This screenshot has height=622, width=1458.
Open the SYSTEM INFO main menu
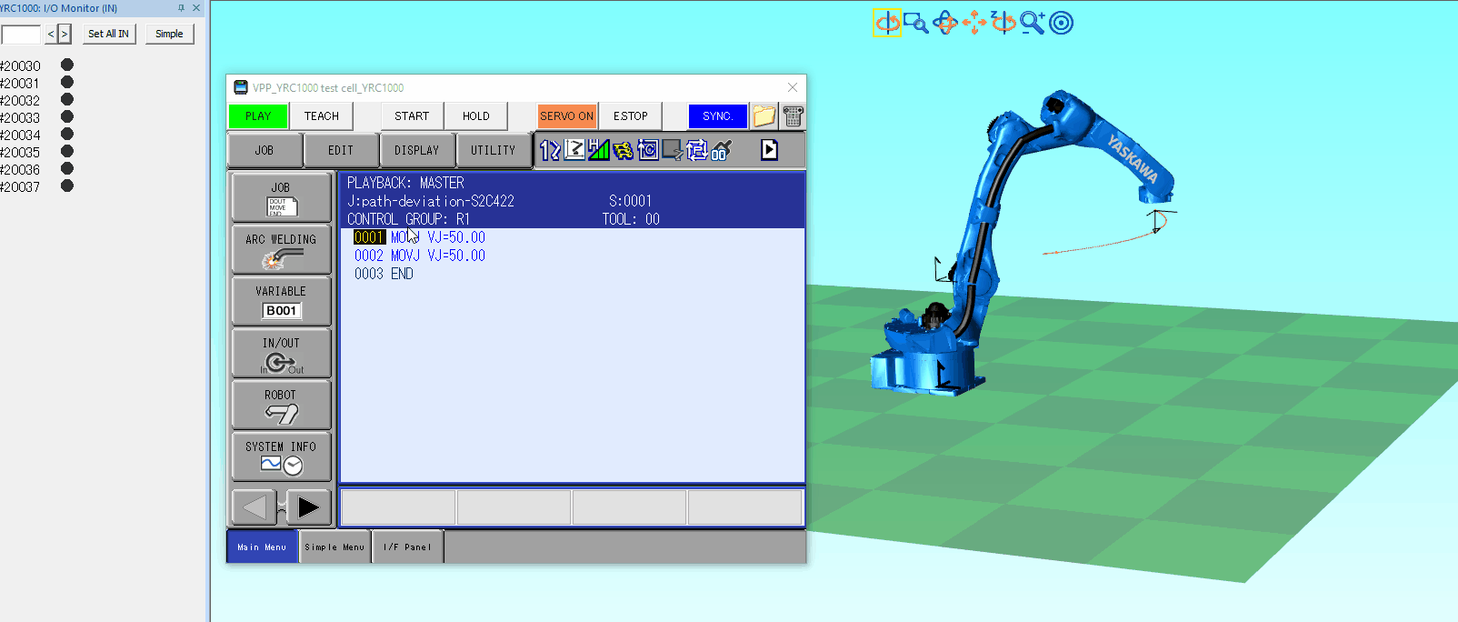tap(281, 456)
